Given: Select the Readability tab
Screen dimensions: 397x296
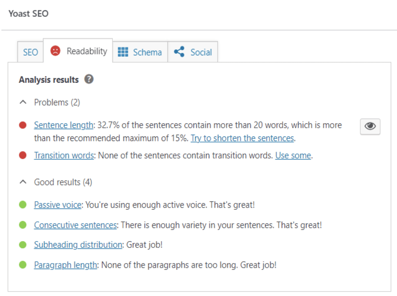Looking at the screenshot, I should pos(78,51).
